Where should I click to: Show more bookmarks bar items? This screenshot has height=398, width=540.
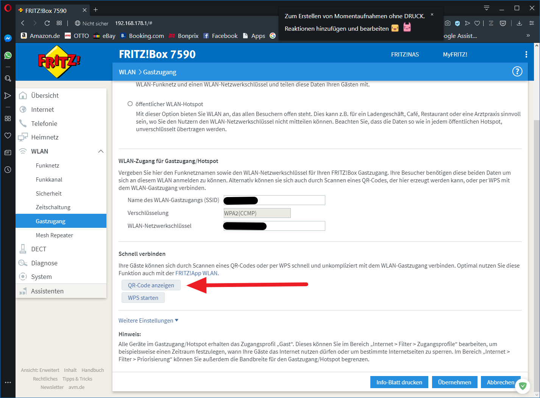[x=528, y=36]
